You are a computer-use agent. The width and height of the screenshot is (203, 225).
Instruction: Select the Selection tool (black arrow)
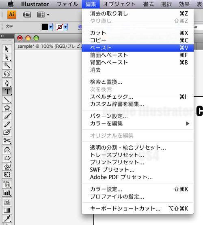tap(7, 49)
